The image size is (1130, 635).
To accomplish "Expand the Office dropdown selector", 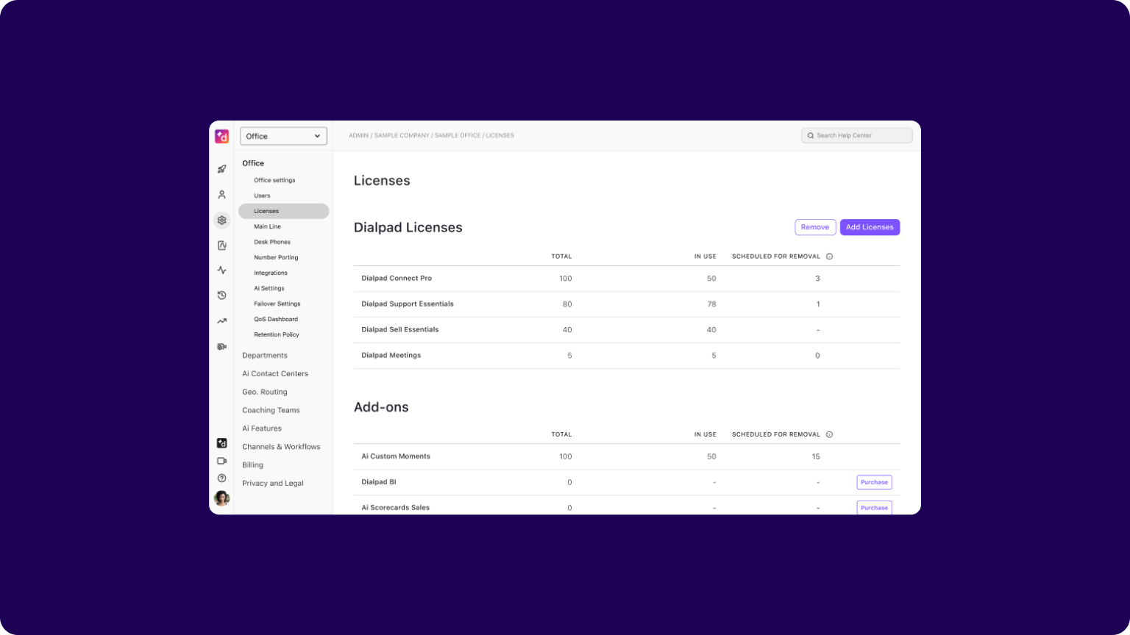I will click(x=283, y=136).
